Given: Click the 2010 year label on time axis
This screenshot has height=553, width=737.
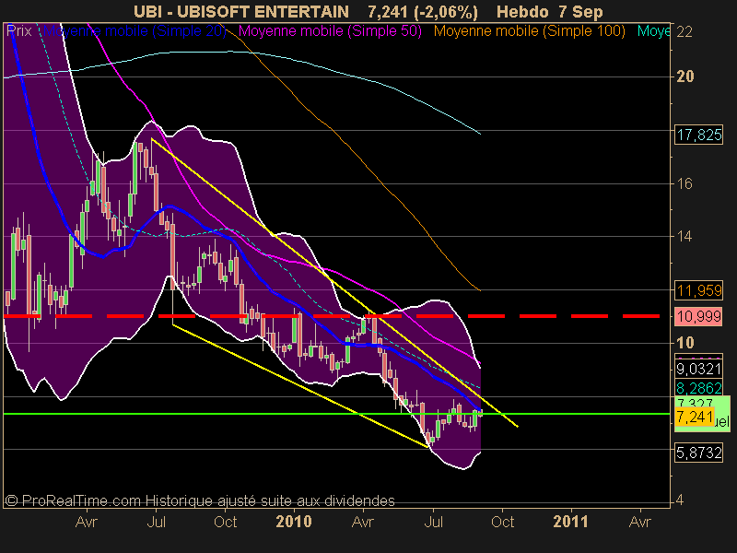Looking at the screenshot, I should pos(294,522).
